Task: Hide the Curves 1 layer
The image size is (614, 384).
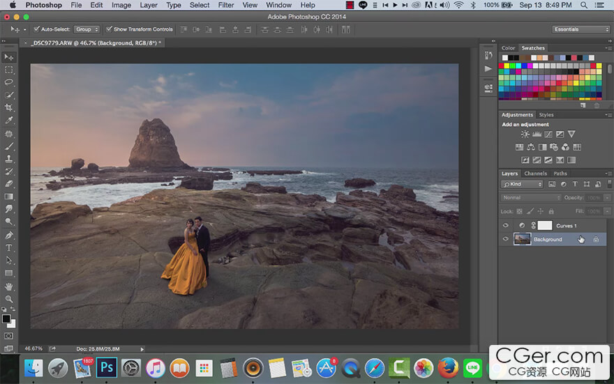Action: [x=506, y=226]
